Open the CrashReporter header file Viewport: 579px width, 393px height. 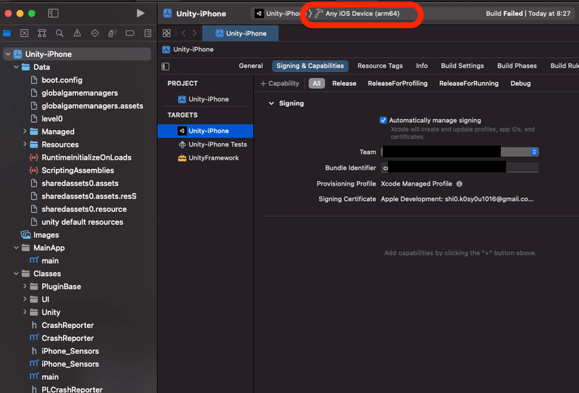[67, 325]
